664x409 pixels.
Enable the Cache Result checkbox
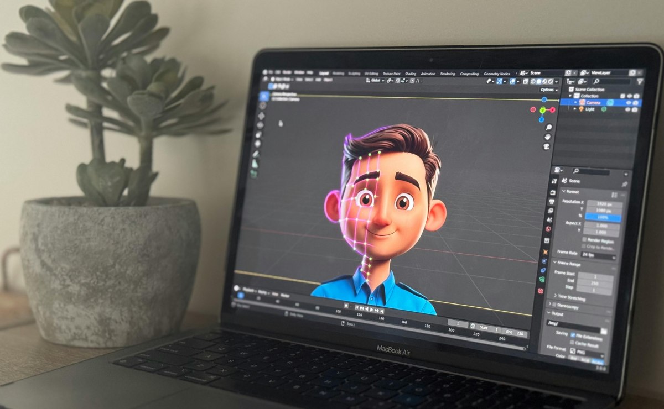point(572,343)
